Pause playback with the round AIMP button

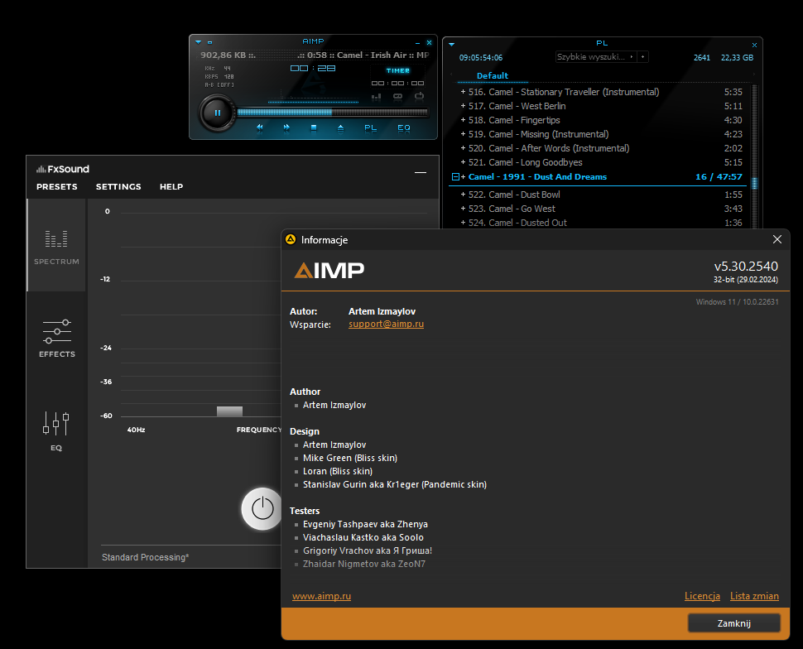point(217,113)
